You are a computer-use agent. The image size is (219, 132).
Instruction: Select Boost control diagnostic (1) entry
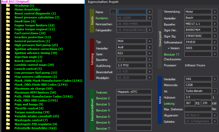[x=35, y=13]
